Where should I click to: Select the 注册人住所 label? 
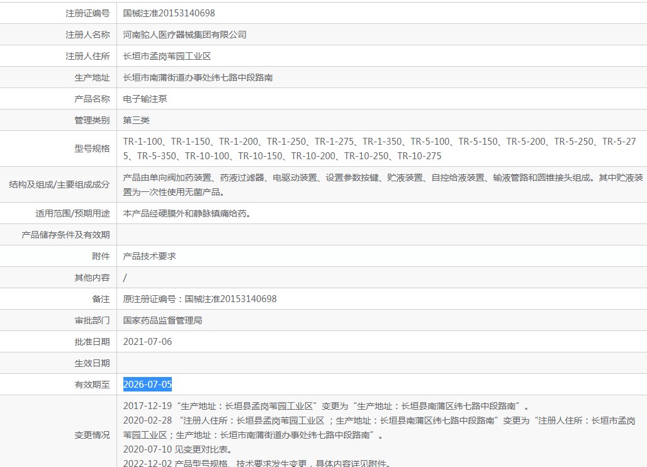pos(87,56)
